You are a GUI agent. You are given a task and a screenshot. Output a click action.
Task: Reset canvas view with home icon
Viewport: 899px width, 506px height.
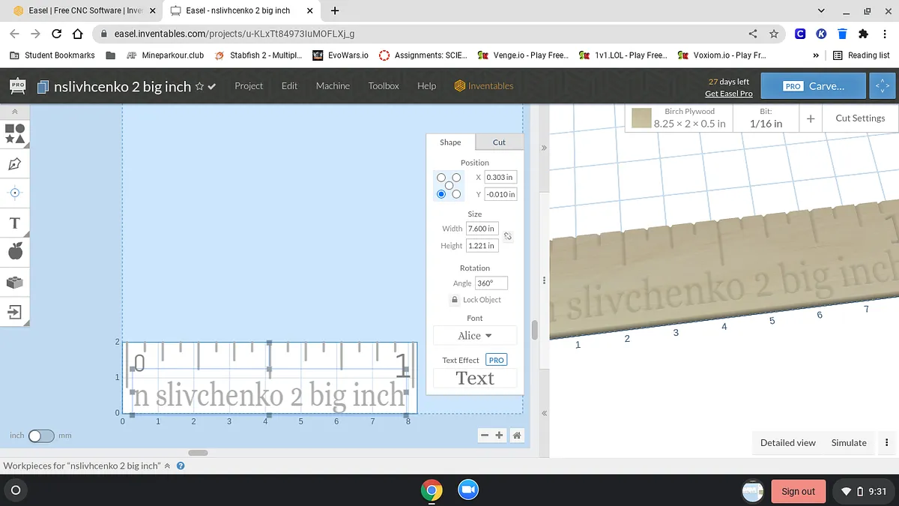(x=516, y=436)
